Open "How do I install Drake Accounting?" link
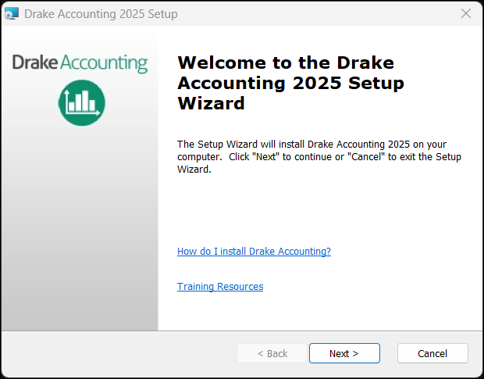 (x=254, y=252)
